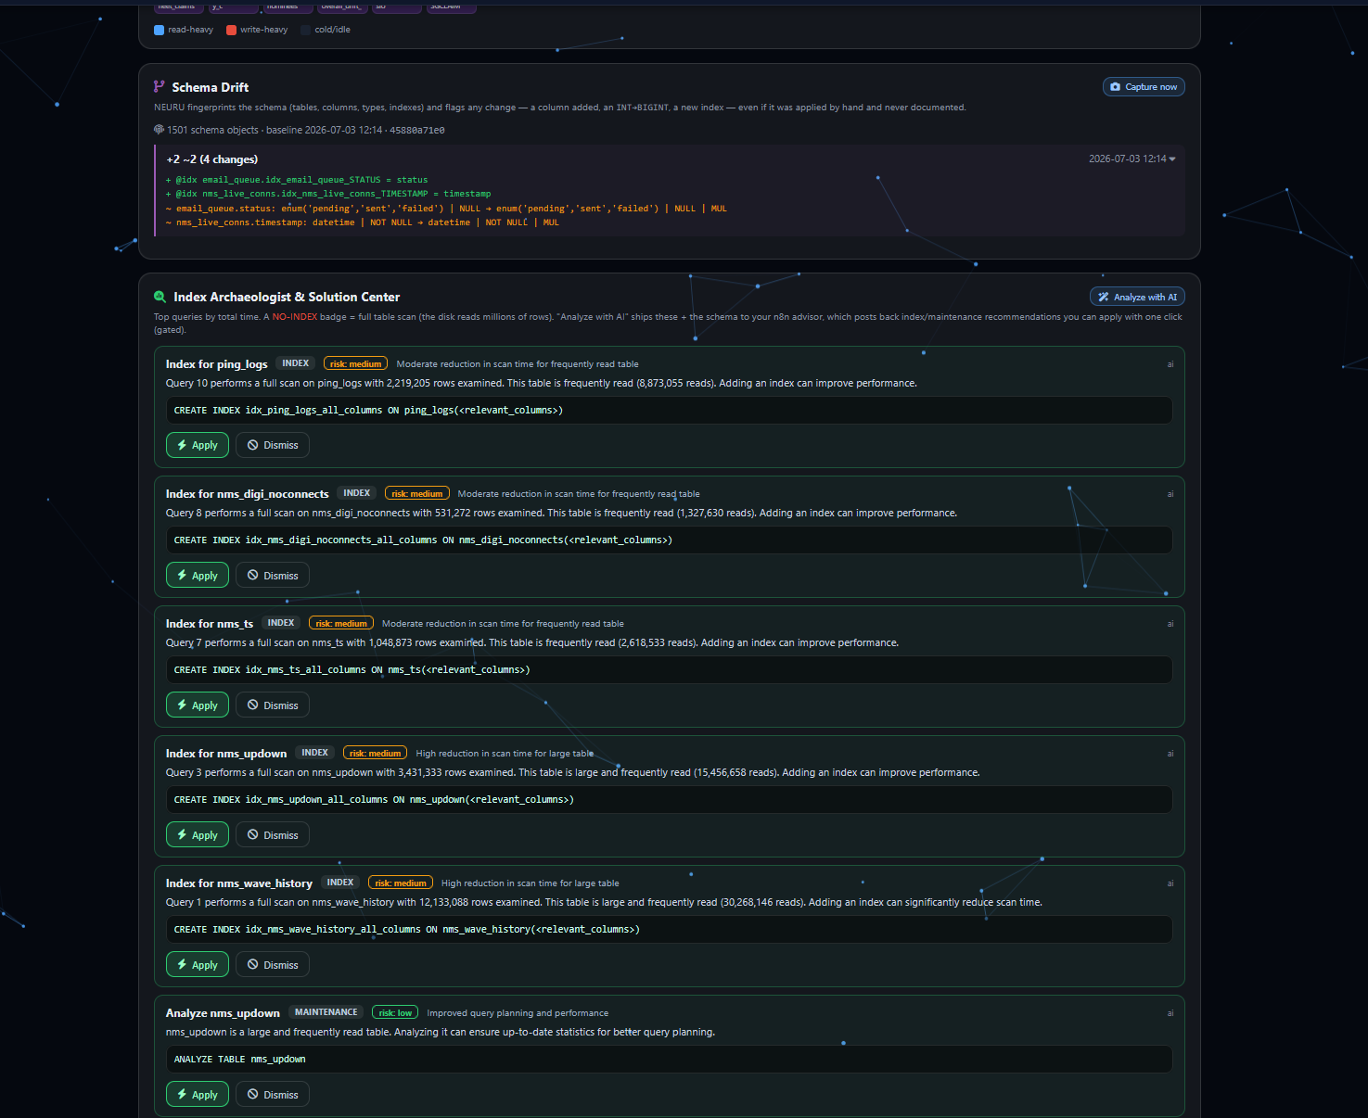
Task: Apply the nms_digi_noconnects index recommendation
Action: (198, 576)
